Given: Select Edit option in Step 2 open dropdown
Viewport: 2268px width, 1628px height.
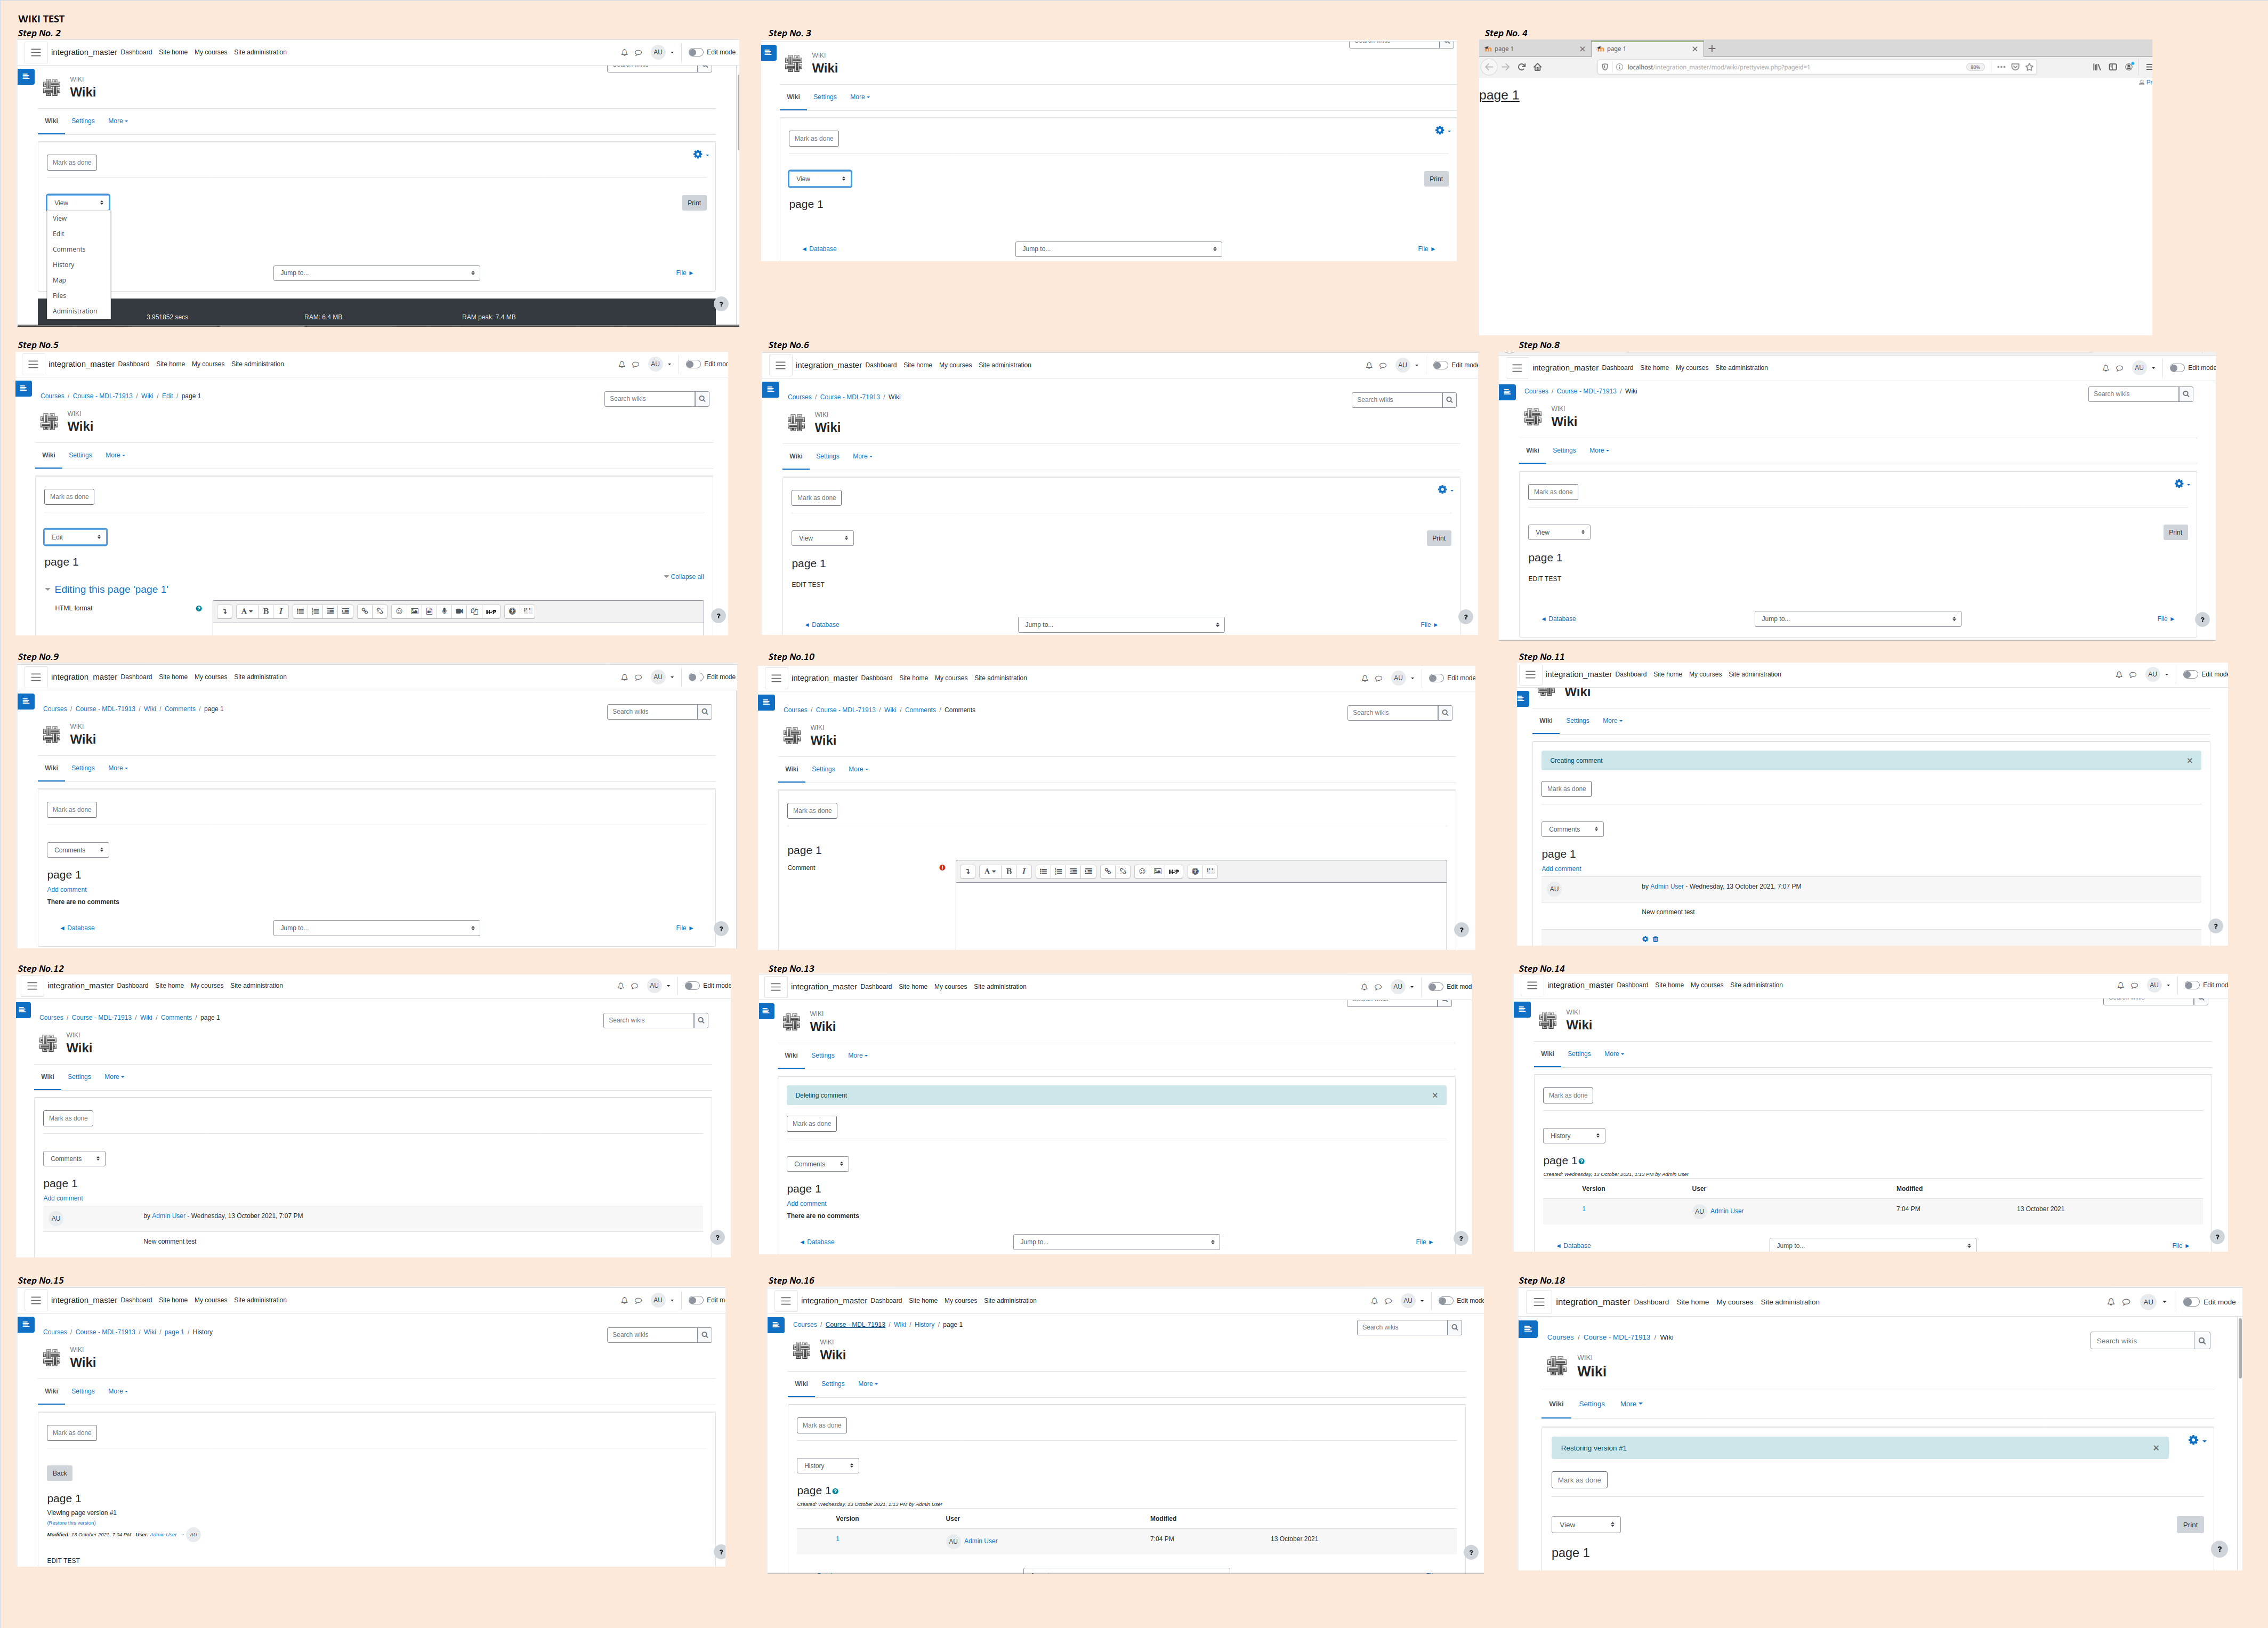Looking at the screenshot, I should point(59,234).
